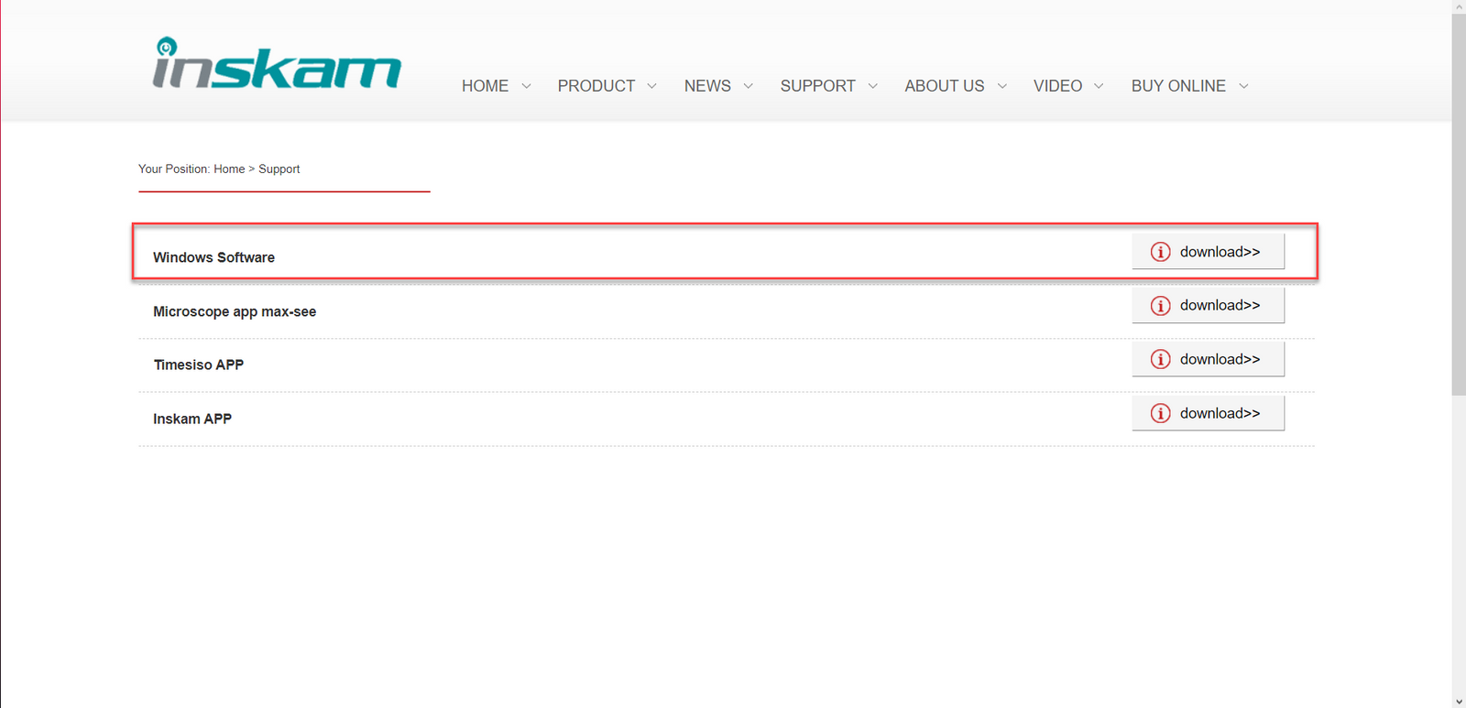Image resolution: width=1466 pixels, height=708 pixels.
Task: Click info icon in Timesiso APP download button
Action: coord(1160,359)
